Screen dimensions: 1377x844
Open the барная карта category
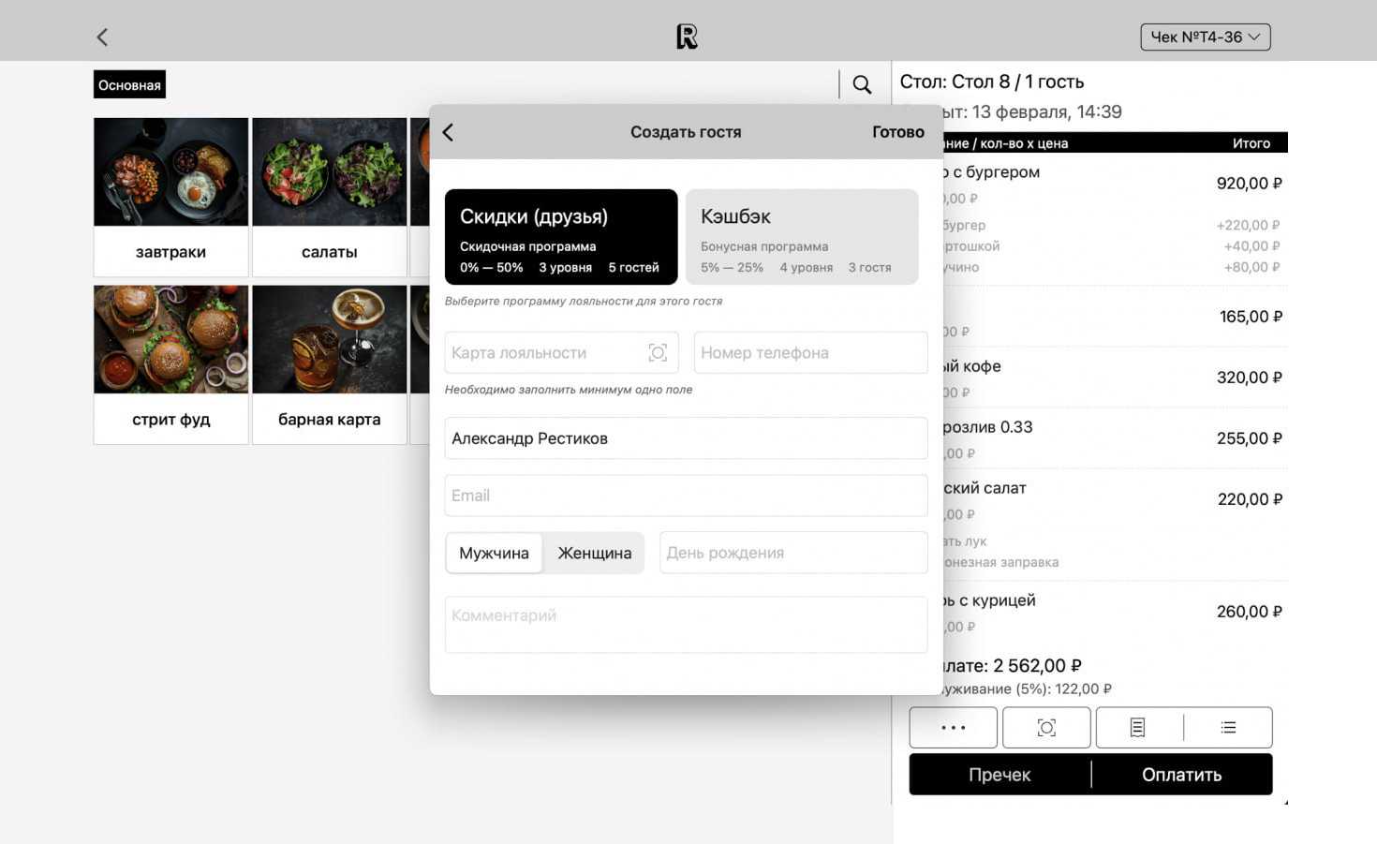click(x=329, y=364)
